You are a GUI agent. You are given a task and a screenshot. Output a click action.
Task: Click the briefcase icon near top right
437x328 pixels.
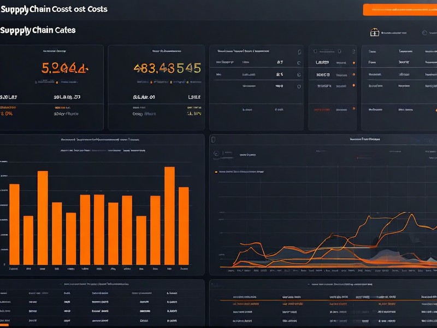click(x=375, y=33)
